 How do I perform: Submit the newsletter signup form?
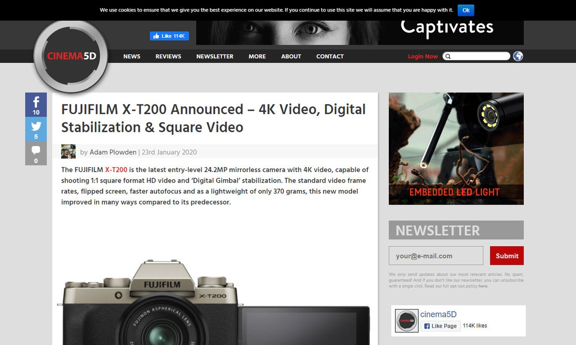506,255
